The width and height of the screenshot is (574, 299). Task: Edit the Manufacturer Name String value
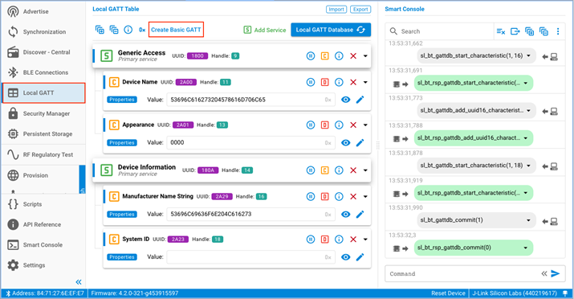[x=360, y=215]
